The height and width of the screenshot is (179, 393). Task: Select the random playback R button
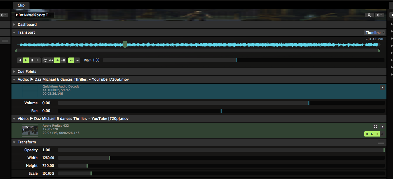(x=37, y=60)
